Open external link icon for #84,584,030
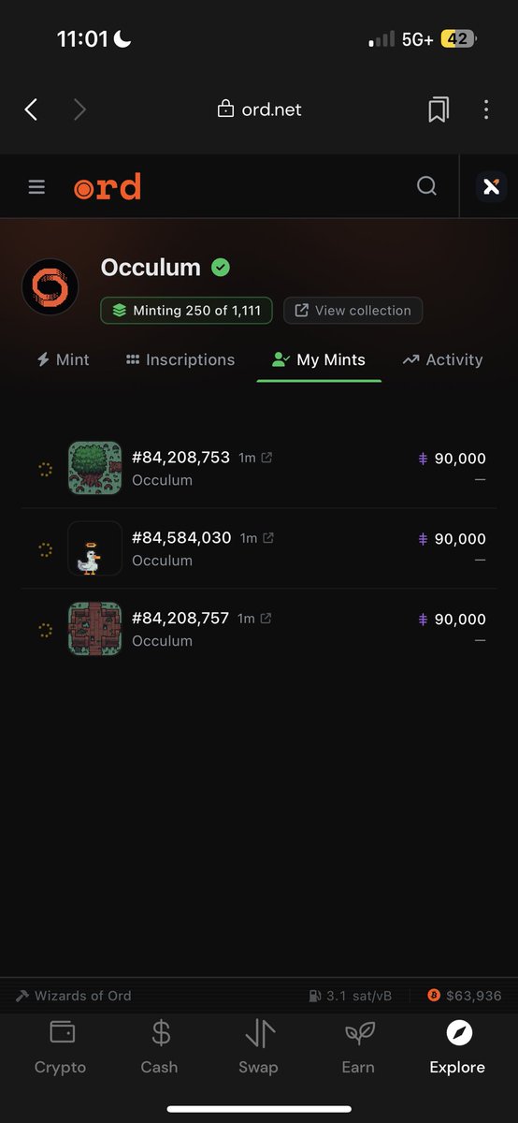Image resolution: width=518 pixels, height=1123 pixels. tap(268, 538)
